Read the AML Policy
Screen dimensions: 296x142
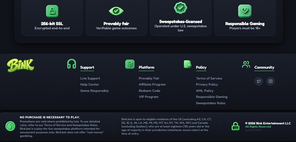pos(205,91)
